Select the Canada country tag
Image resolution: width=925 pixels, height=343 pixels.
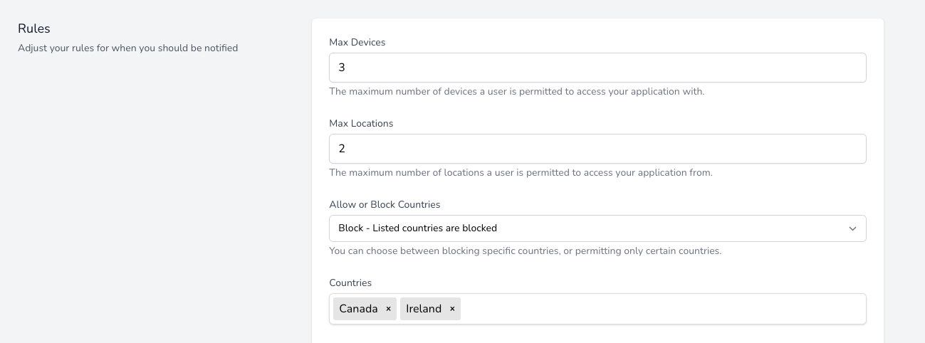[x=358, y=309]
